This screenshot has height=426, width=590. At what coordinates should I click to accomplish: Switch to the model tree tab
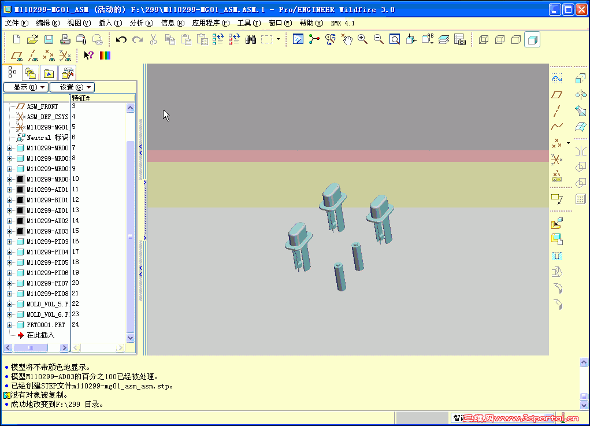12,72
